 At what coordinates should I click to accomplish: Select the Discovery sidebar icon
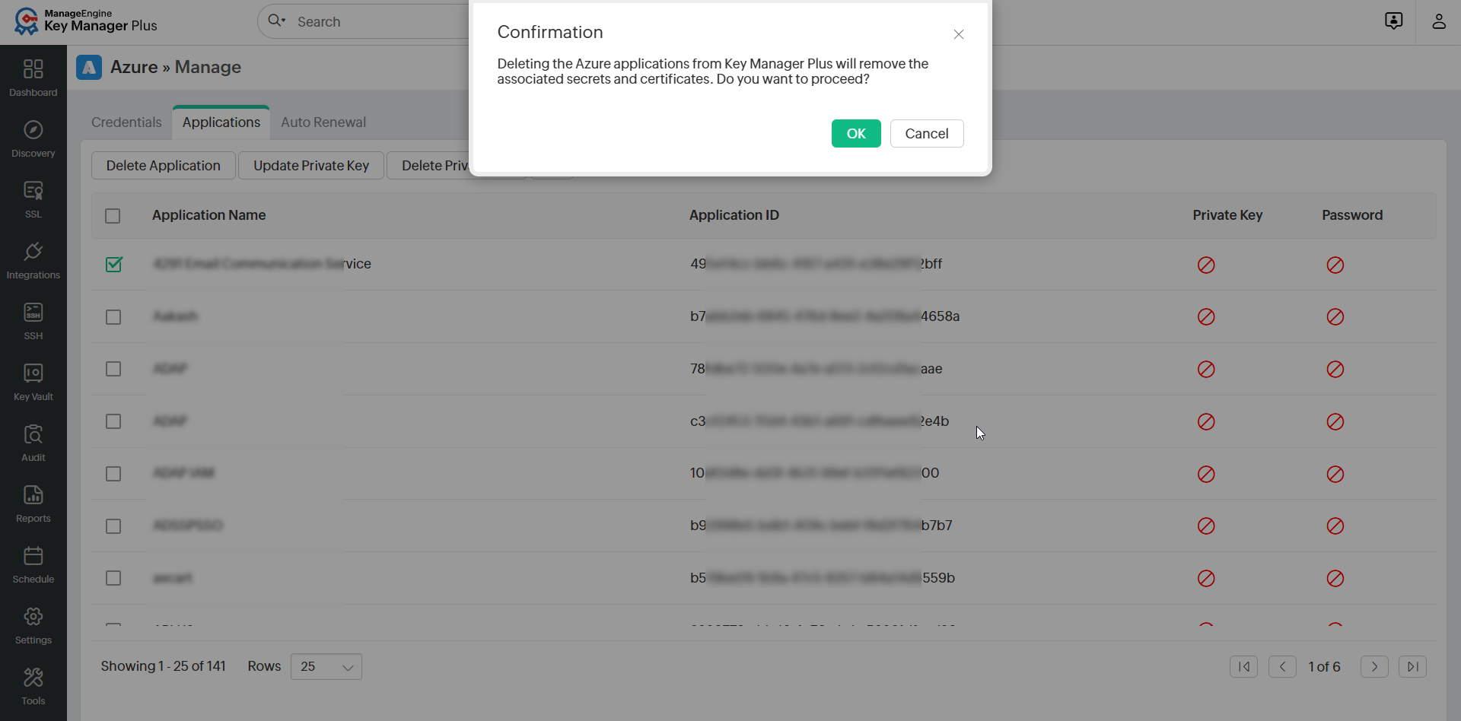[33, 137]
